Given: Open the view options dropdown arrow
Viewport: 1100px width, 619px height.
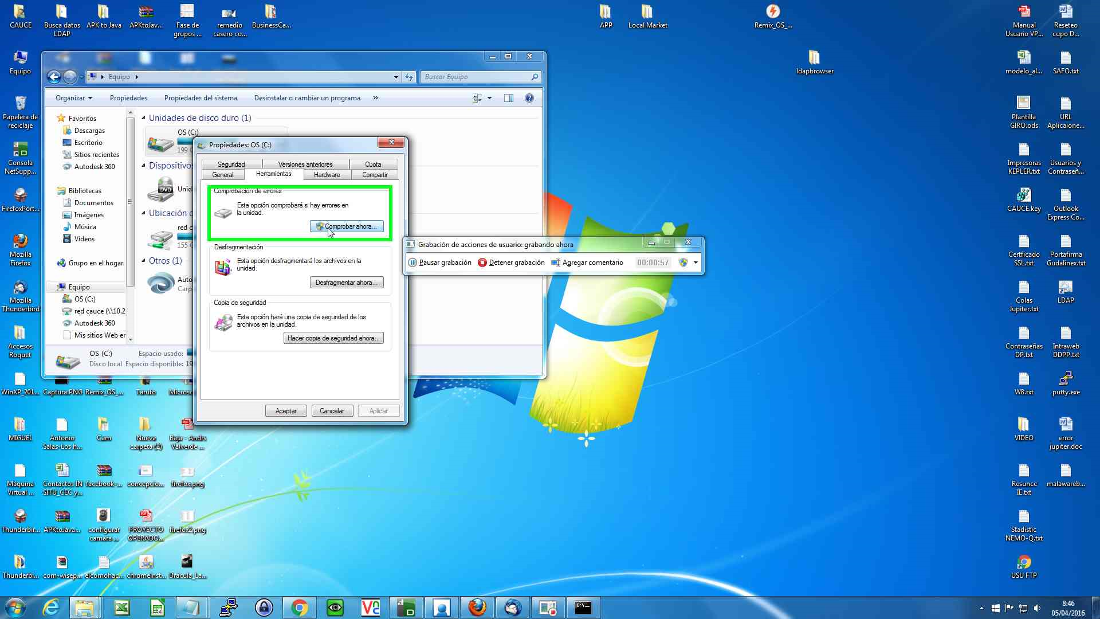Looking at the screenshot, I should (x=489, y=98).
